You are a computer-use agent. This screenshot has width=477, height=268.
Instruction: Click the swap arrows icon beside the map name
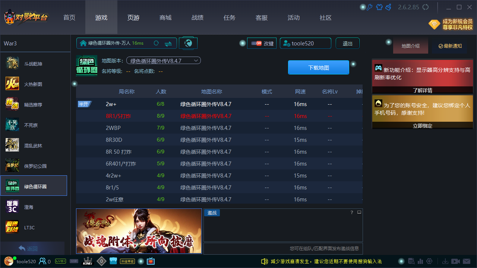click(168, 43)
